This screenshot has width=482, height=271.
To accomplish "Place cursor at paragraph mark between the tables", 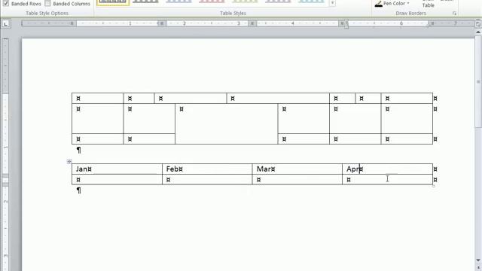I will tap(78, 150).
